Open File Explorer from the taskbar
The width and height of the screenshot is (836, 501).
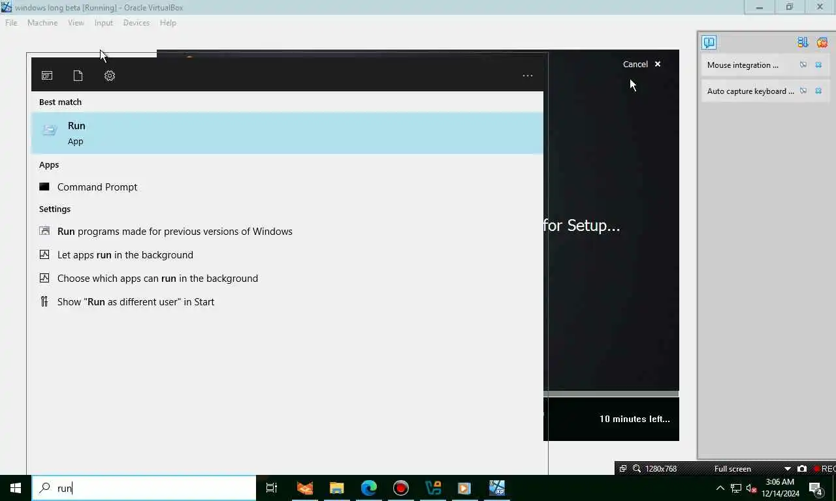337,488
